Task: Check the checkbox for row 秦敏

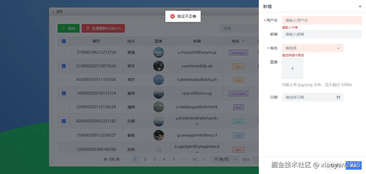Action: point(64,135)
